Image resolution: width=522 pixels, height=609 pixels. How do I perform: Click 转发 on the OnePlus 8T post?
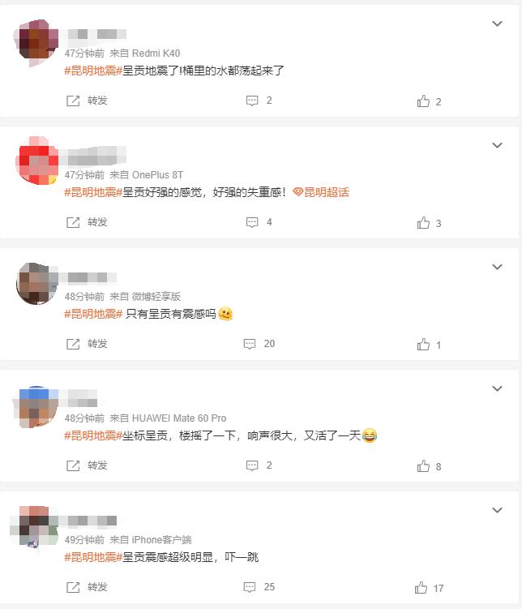tap(87, 222)
